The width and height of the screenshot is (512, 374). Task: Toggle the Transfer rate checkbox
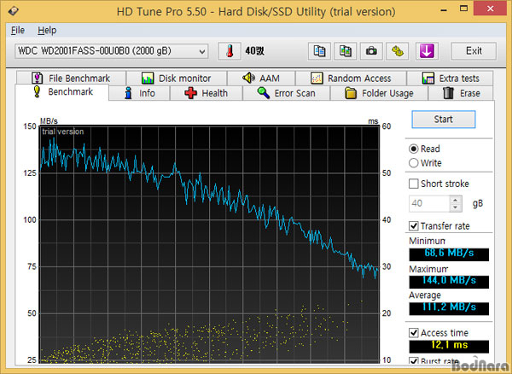[x=413, y=225]
